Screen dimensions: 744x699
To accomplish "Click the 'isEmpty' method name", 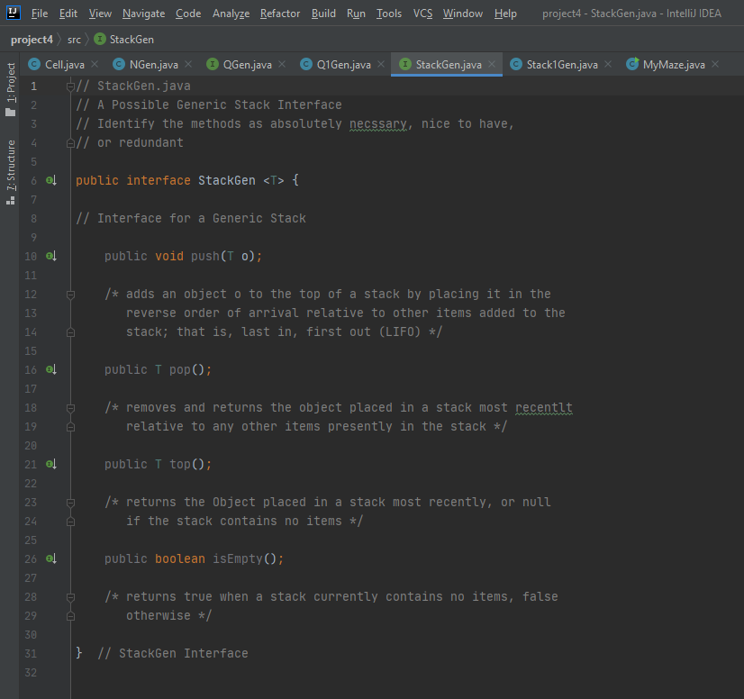I will coord(238,558).
